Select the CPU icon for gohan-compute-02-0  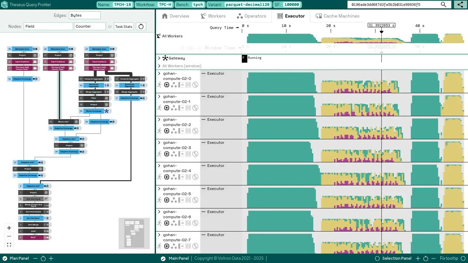[x=167, y=85]
